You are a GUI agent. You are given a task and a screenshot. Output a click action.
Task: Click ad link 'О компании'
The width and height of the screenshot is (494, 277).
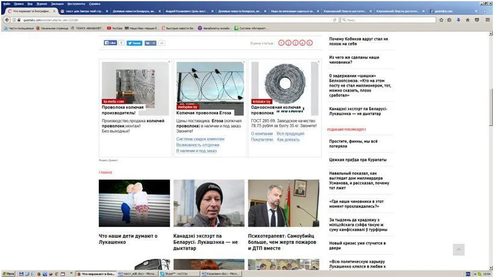pyautogui.click(x=262, y=134)
